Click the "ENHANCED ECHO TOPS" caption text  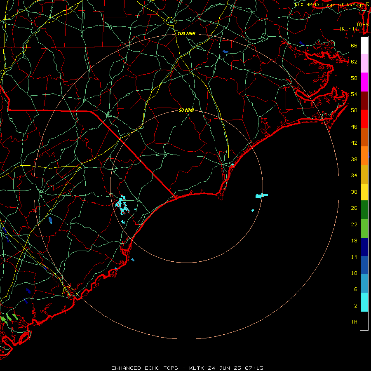click(145, 368)
